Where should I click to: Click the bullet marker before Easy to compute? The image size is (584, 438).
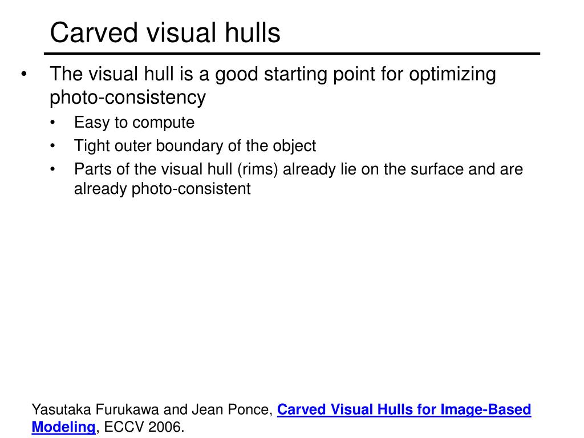pyautogui.click(x=52, y=123)
